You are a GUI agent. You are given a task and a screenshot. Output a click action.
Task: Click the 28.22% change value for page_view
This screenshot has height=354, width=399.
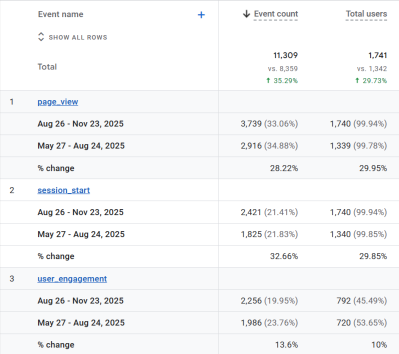coord(283,168)
